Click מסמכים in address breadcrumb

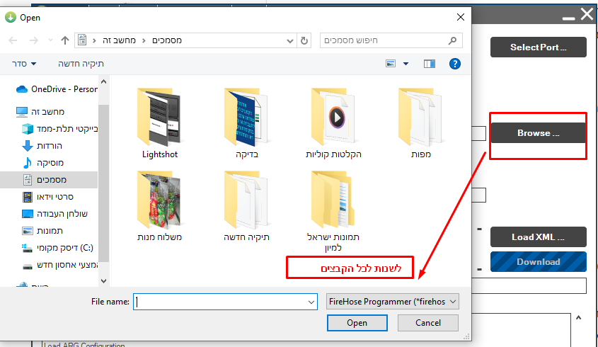[x=167, y=40]
